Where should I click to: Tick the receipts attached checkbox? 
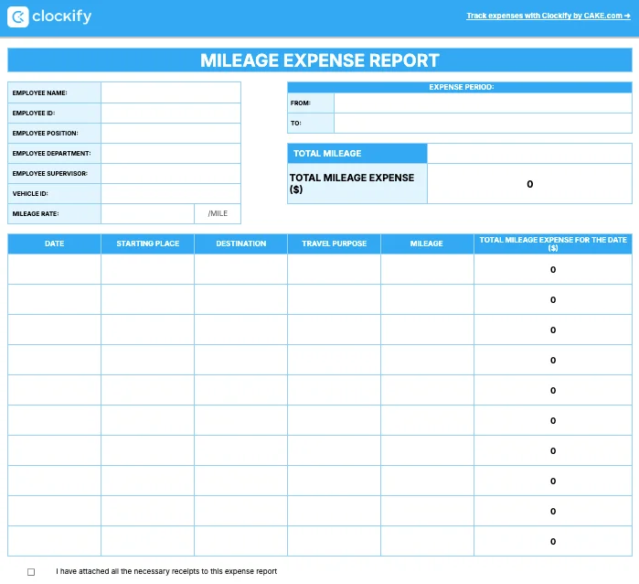31,572
